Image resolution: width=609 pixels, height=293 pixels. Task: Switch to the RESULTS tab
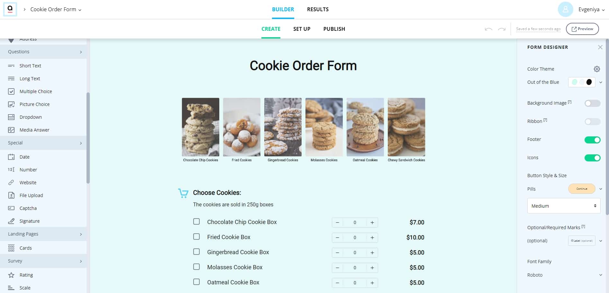coord(318,9)
